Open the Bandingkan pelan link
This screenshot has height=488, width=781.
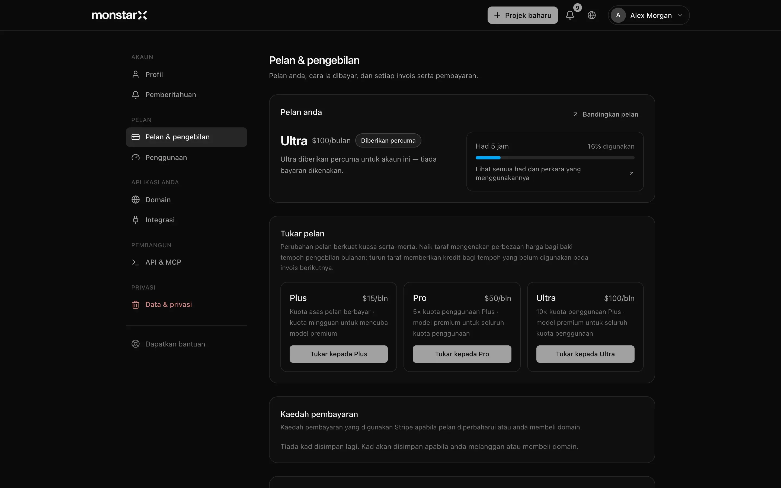coord(606,114)
